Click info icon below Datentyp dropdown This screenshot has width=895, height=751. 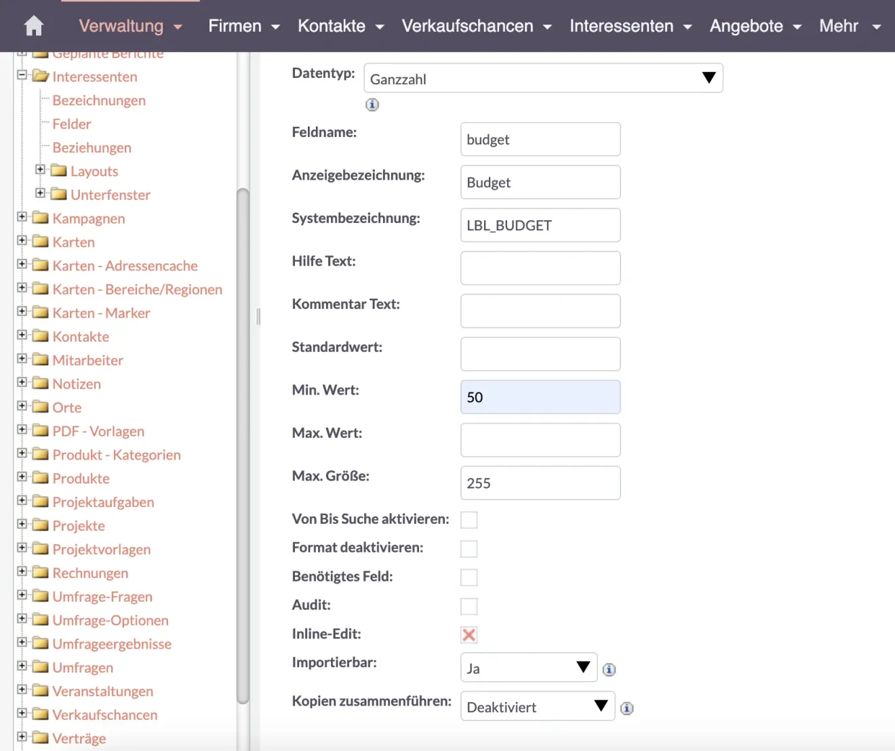pos(372,104)
